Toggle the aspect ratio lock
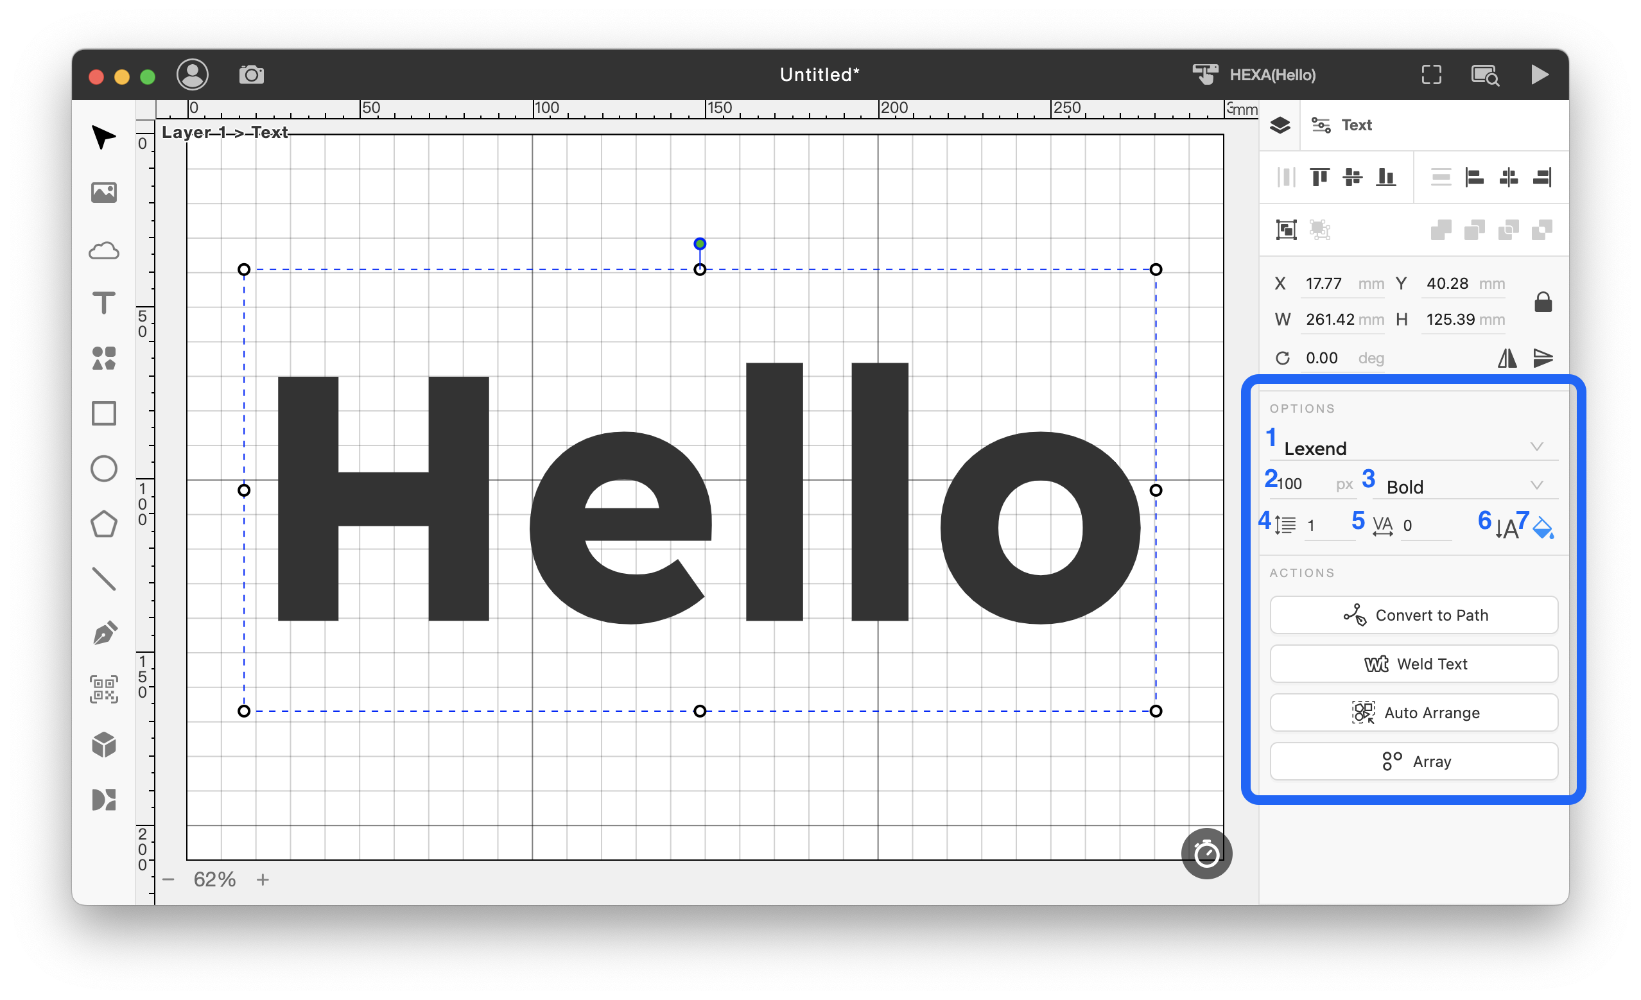 coord(1543,302)
